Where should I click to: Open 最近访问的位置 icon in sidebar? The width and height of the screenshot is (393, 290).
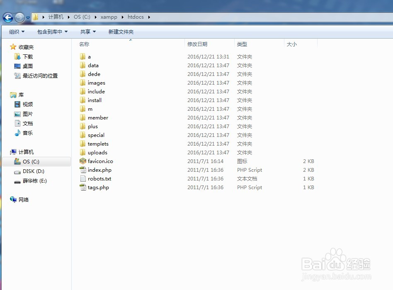17,76
